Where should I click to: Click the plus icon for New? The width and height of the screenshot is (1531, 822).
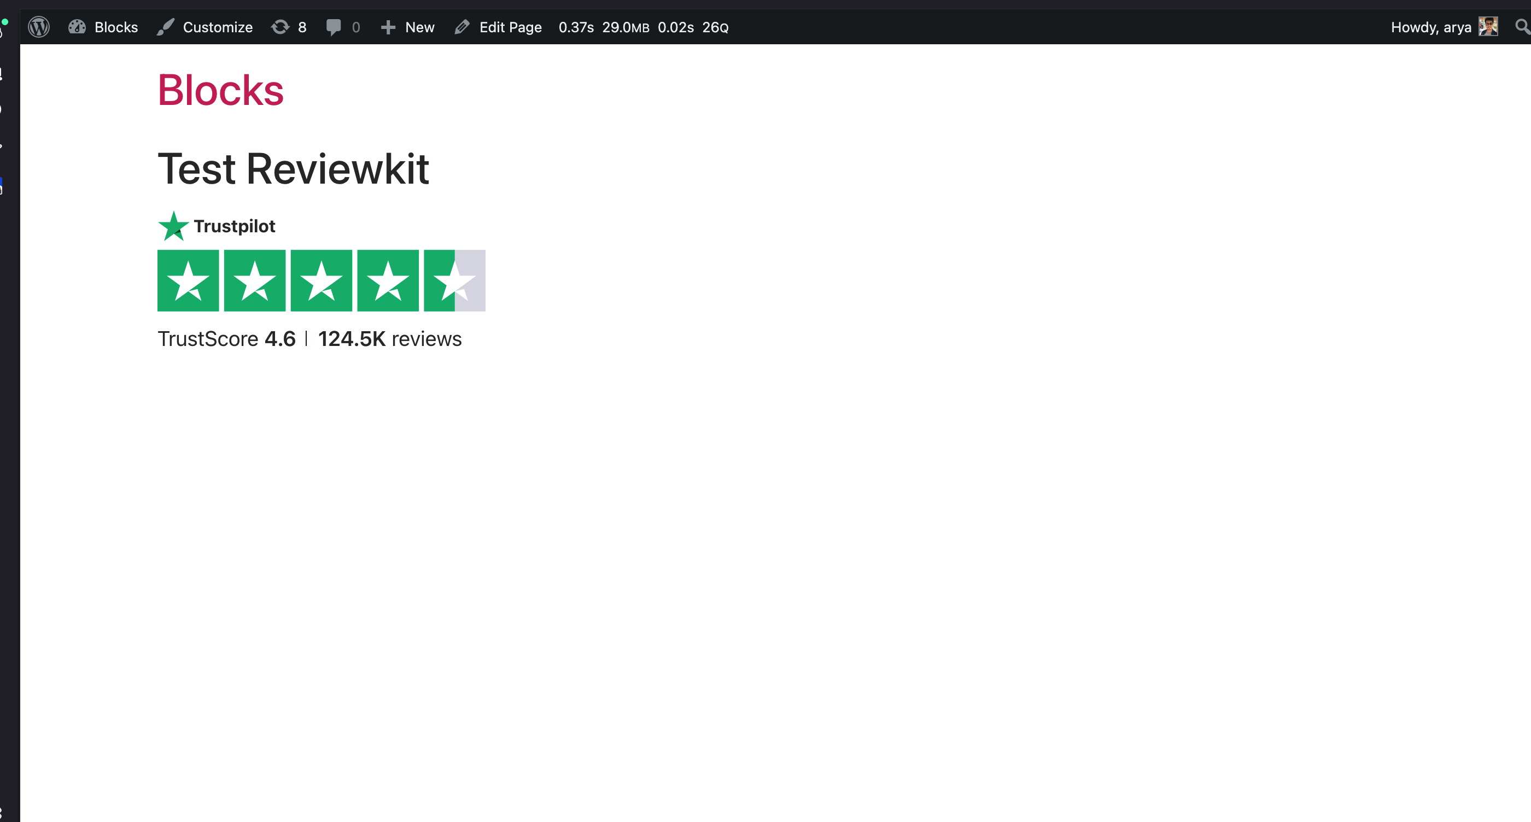coord(388,27)
